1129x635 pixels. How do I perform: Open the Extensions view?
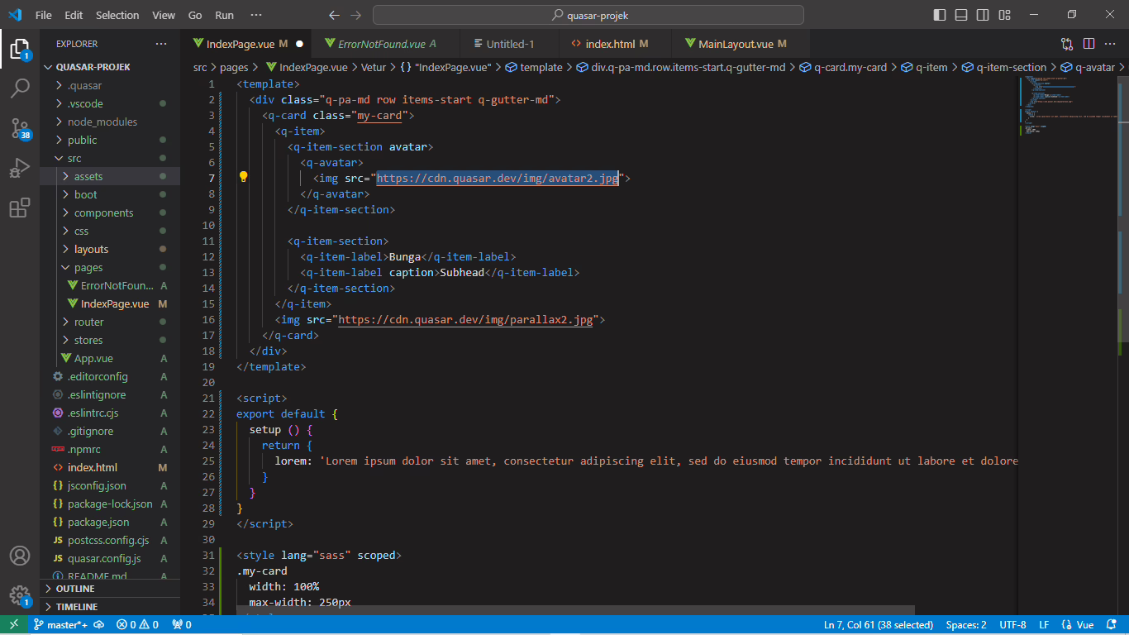20,208
